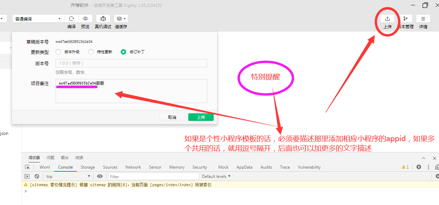This screenshot has height=205, width=439.
Task: Open version management branch icon
Action: (405, 19)
